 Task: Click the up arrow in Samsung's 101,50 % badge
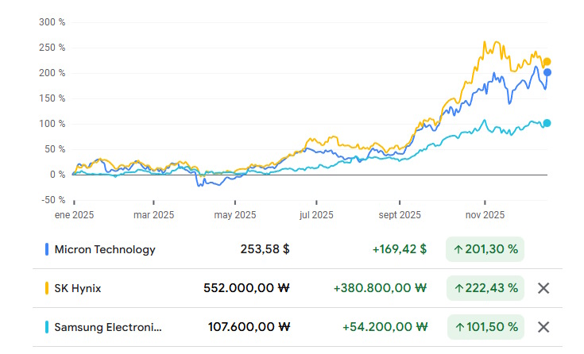point(458,327)
